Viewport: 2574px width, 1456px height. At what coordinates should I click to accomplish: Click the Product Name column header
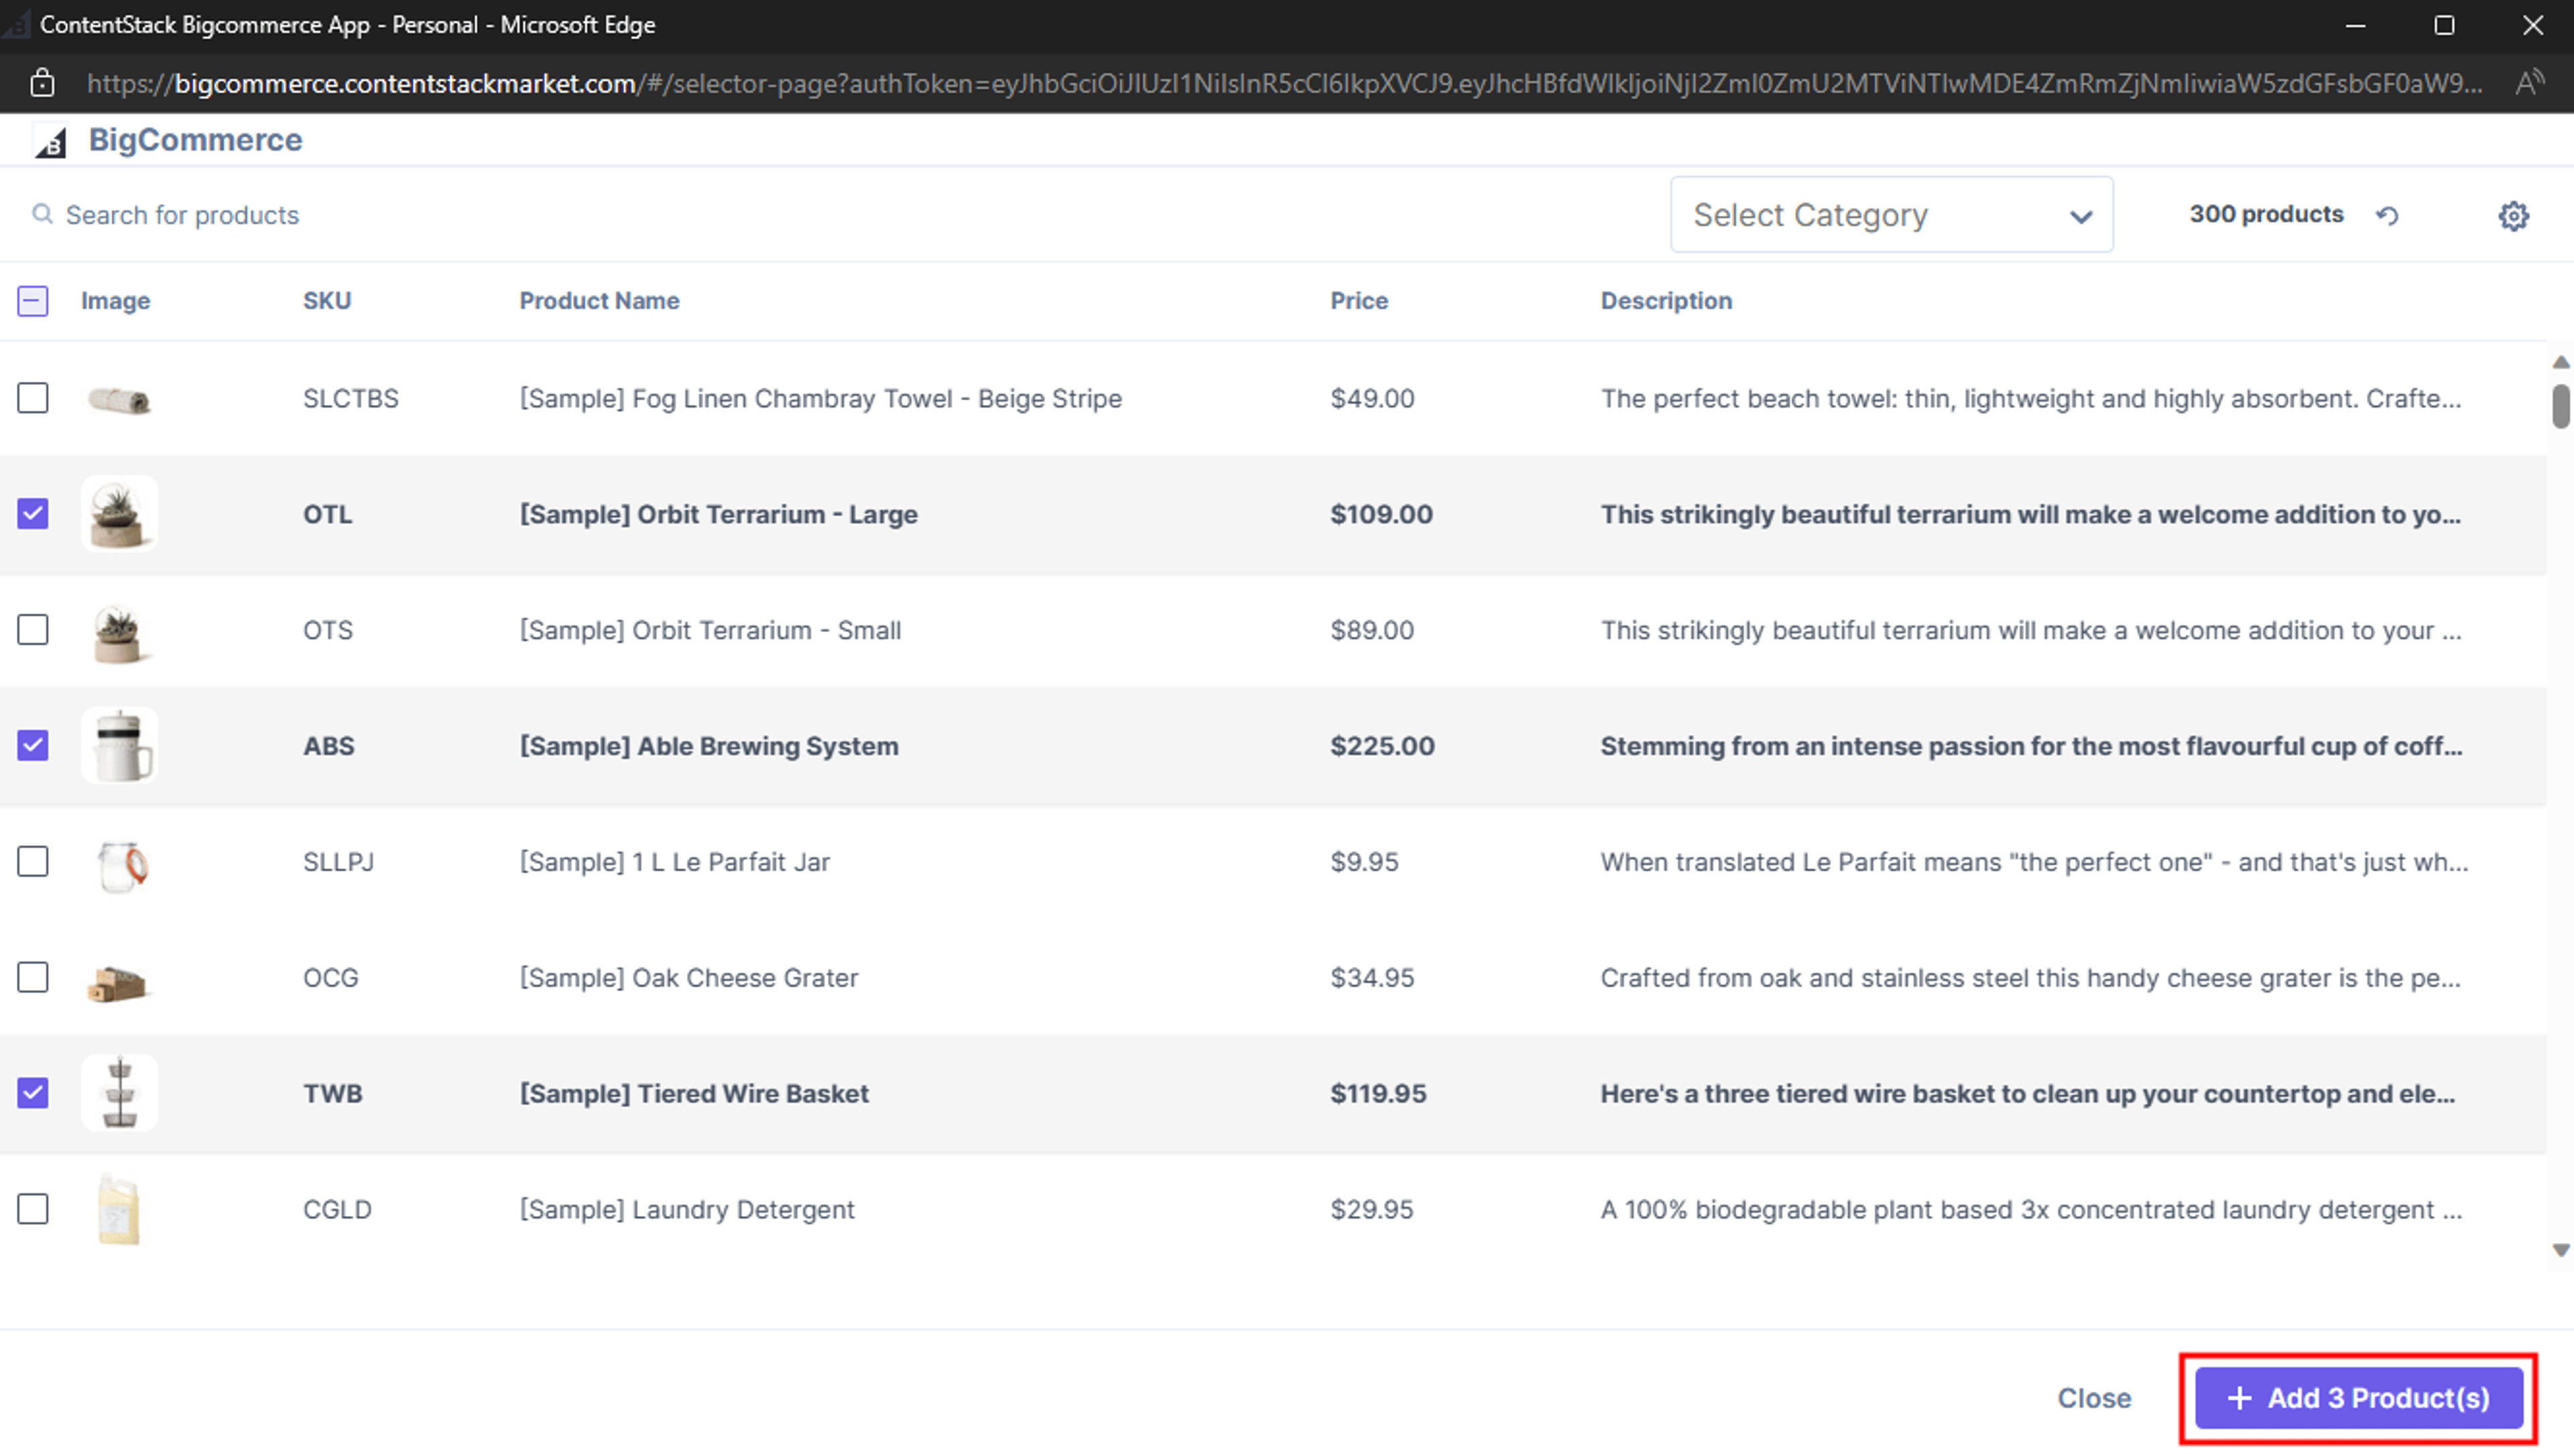[x=599, y=301]
